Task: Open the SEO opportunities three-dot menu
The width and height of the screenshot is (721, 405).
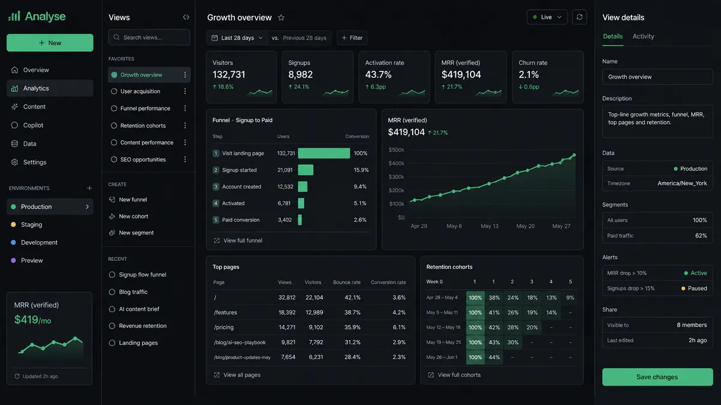Action: click(x=185, y=160)
